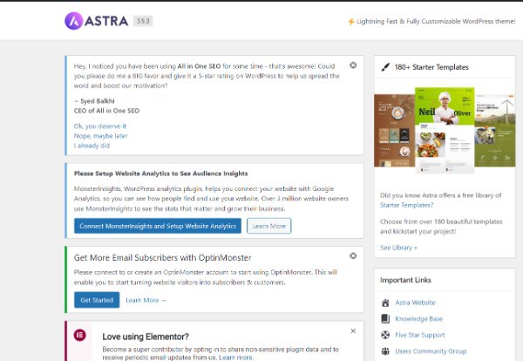Click the lifebuoy icon beside Five Star Support

coord(385,335)
